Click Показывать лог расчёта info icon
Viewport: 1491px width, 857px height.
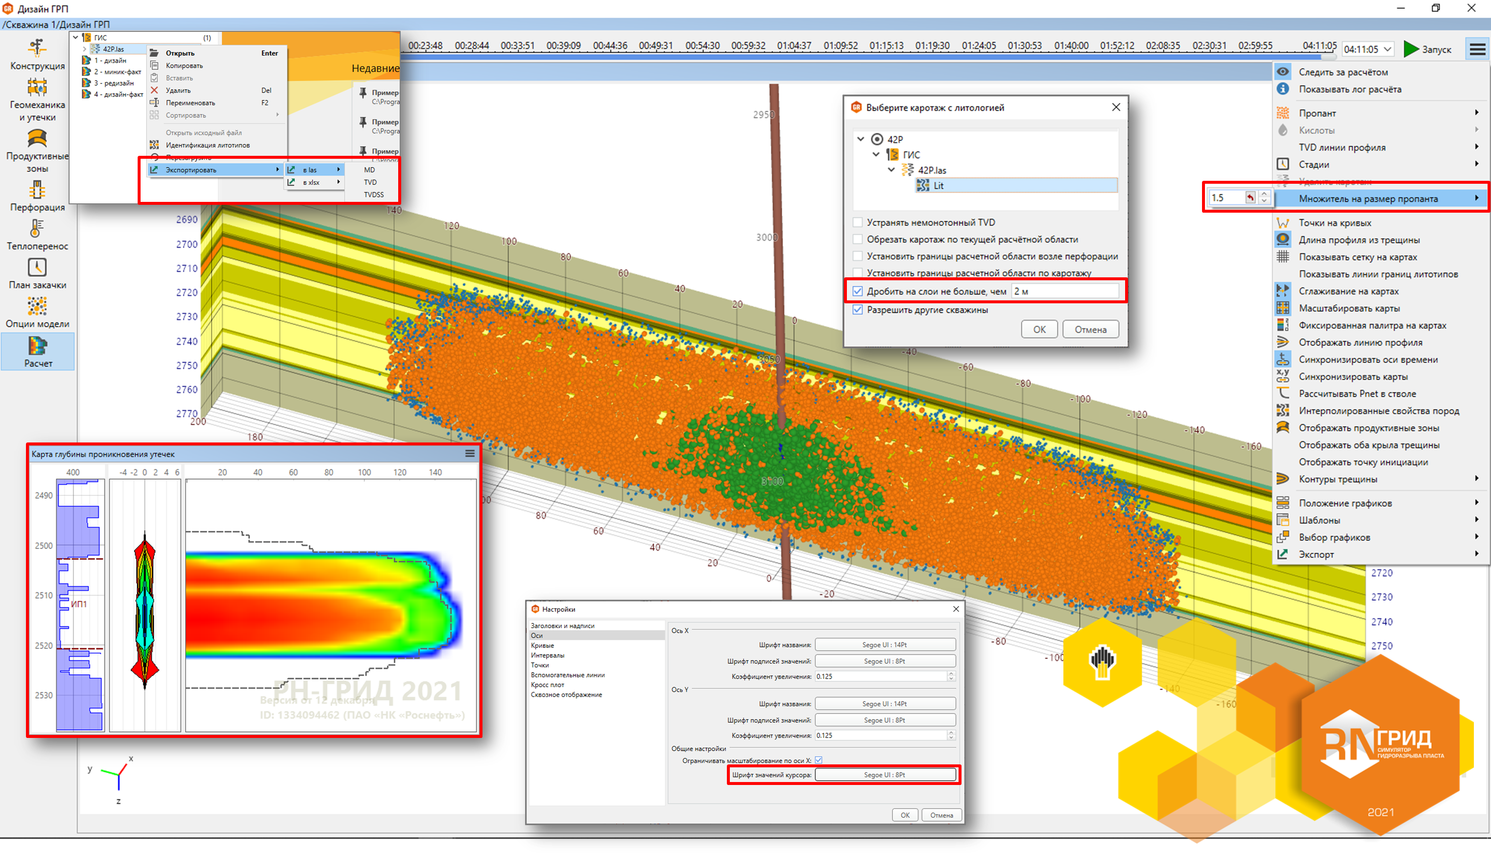pyautogui.click(x=1283, y=89)
